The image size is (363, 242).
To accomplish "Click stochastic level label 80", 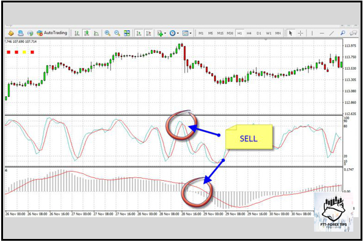I will click(x=345, y=126).
